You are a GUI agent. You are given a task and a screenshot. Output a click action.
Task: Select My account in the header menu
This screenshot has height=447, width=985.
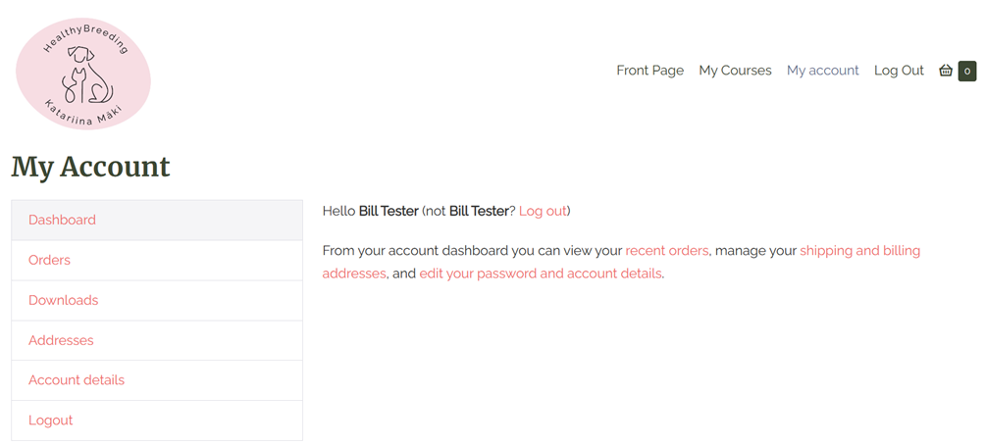823,71
